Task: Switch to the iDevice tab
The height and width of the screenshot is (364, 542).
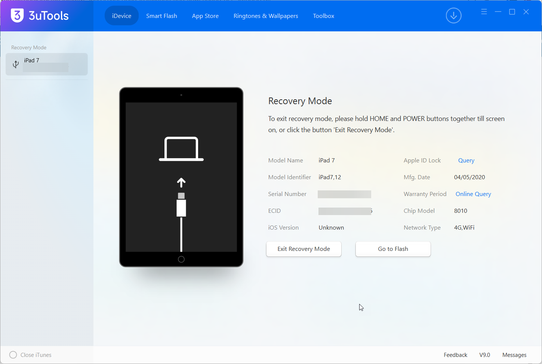Action: click(121, 16)
